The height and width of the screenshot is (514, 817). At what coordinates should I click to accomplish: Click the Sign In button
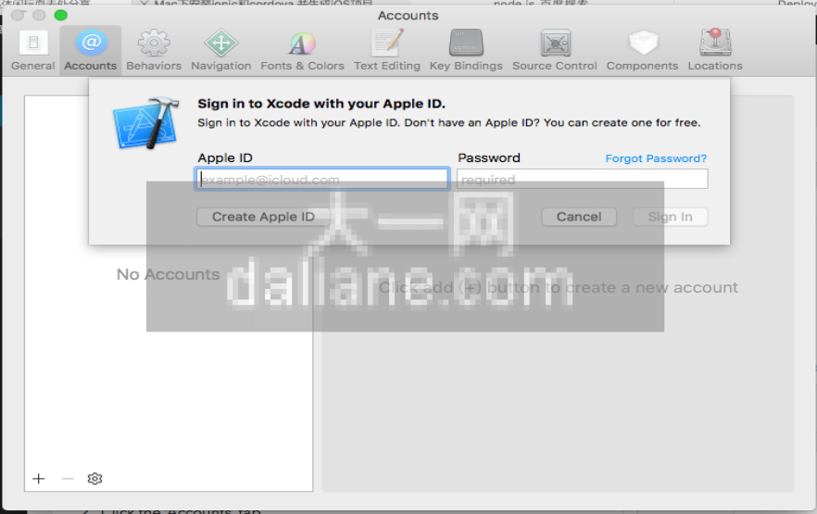click(670, 217)
